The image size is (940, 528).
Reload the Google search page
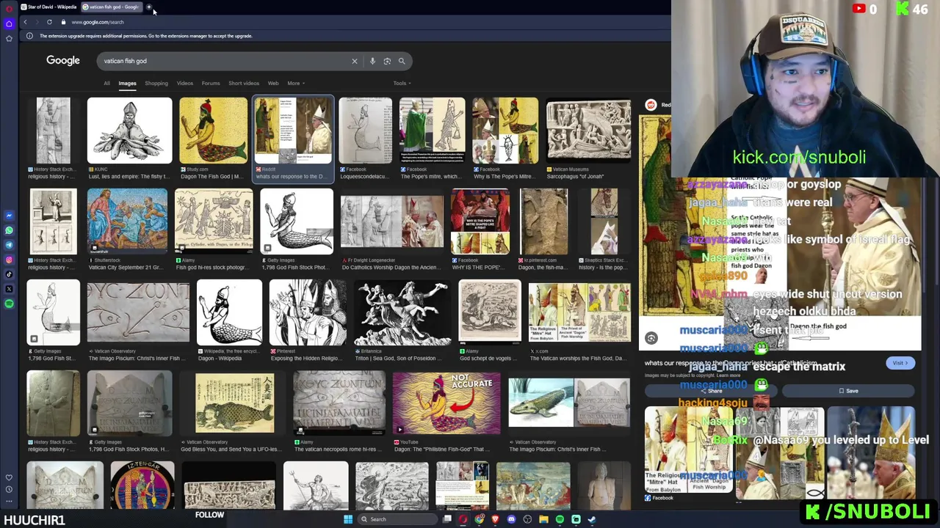(49, 22)
